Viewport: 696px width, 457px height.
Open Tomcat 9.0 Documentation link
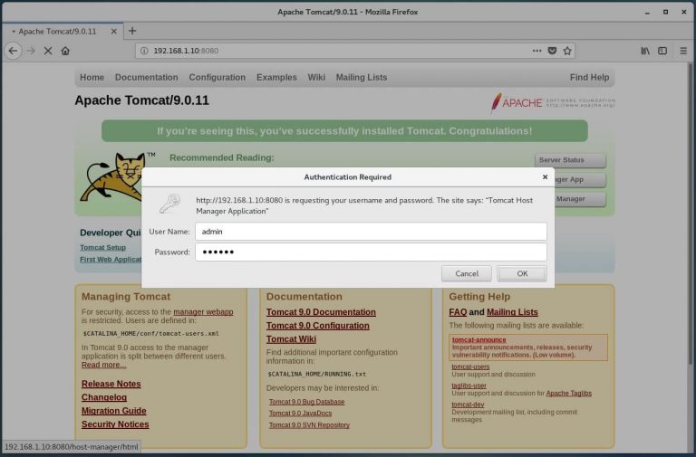pos(321,312)
